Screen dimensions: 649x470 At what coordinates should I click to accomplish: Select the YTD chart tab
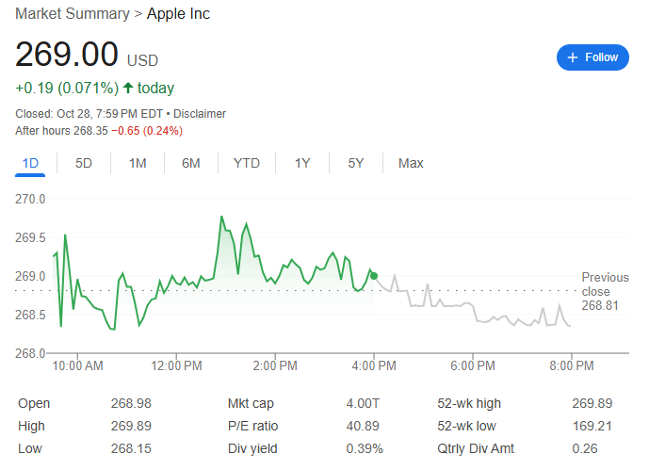click(x=247, y=163)
